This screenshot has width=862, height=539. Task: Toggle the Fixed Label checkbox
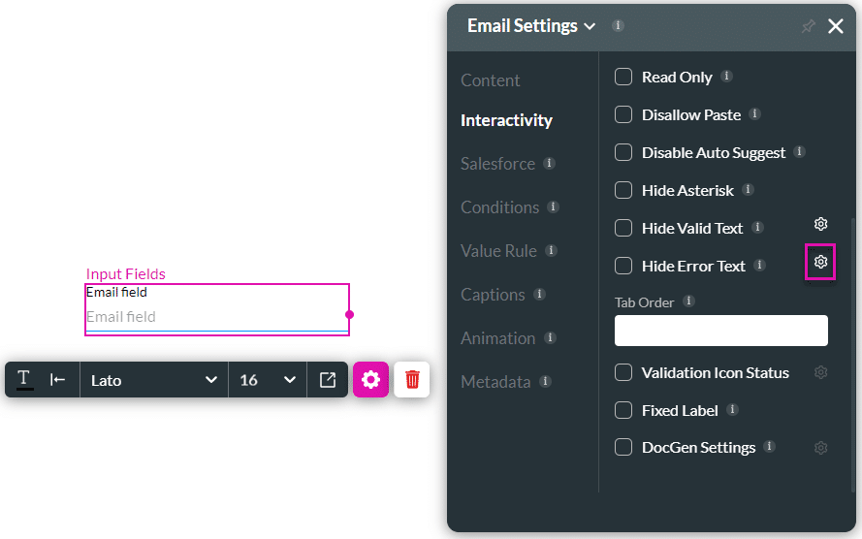pos(623,410)
